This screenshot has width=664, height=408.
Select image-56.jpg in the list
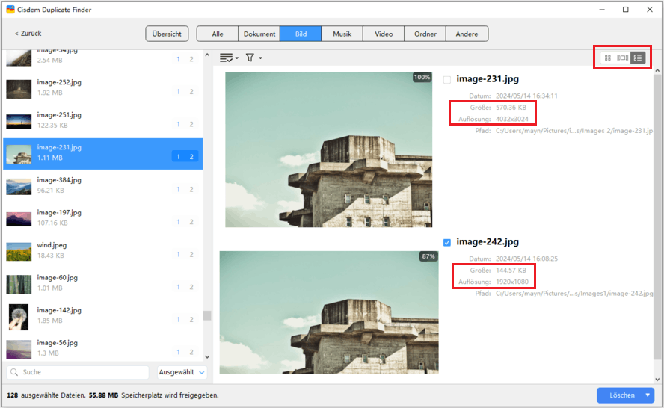103,348
